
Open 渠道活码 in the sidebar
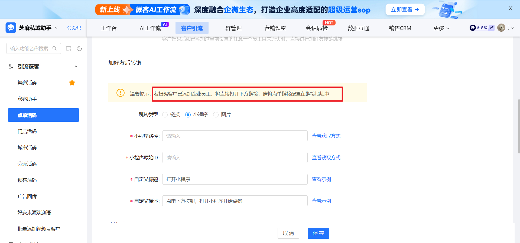27,83
